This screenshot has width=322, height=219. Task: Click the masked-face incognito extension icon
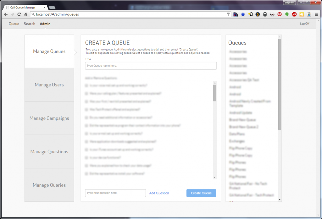tap(272, 14)
